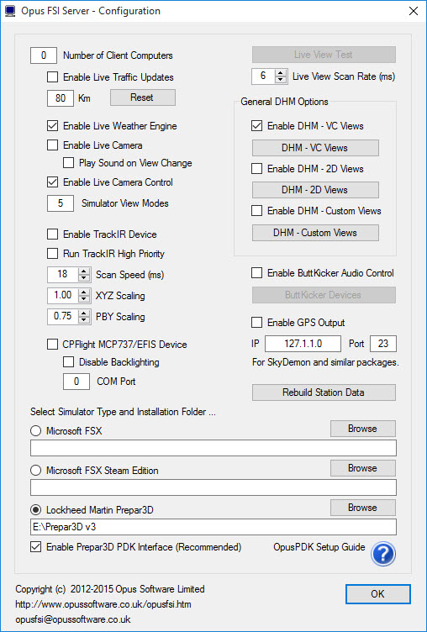Uncheck Enable Live Weather Engine
427x632 pixels.
tap(52, 126)
